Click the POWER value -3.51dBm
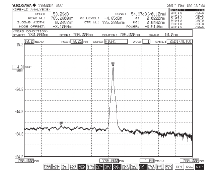 click(x=153, y=26)
